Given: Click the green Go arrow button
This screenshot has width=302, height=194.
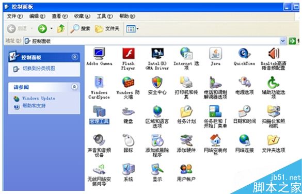Looking at the screenshot, I should pos(292,41).
